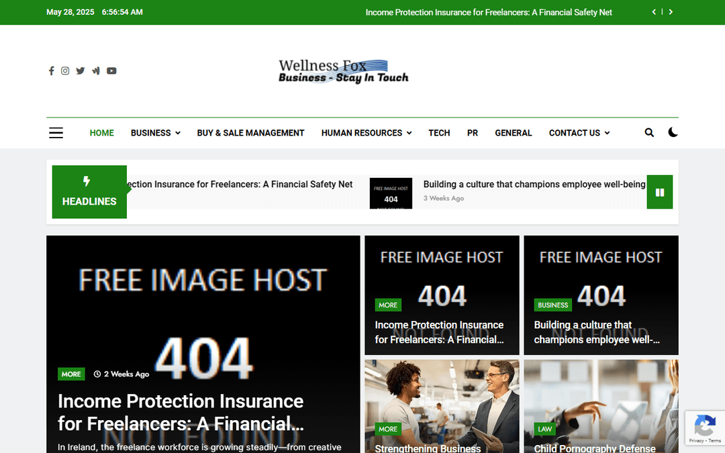The image size is (725, 453).
Task: Go to the Home menu item
Action: [102, 133]
